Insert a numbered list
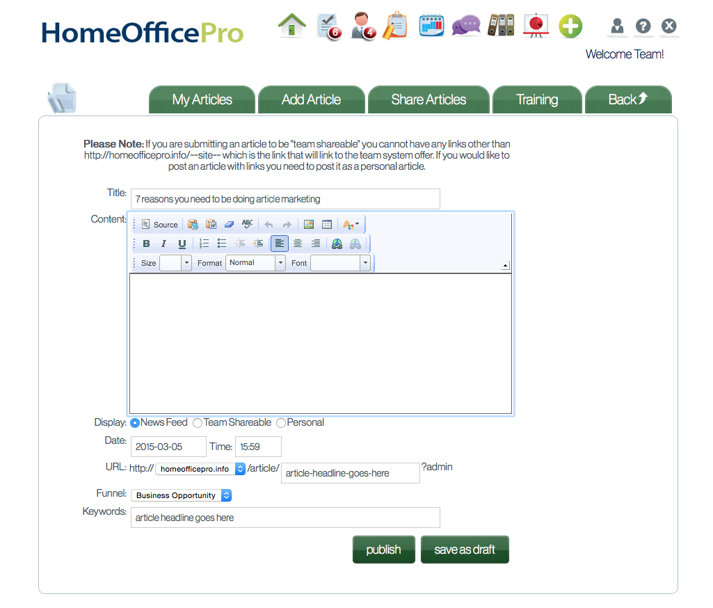The image size is (713, 608). click(205, 243)
